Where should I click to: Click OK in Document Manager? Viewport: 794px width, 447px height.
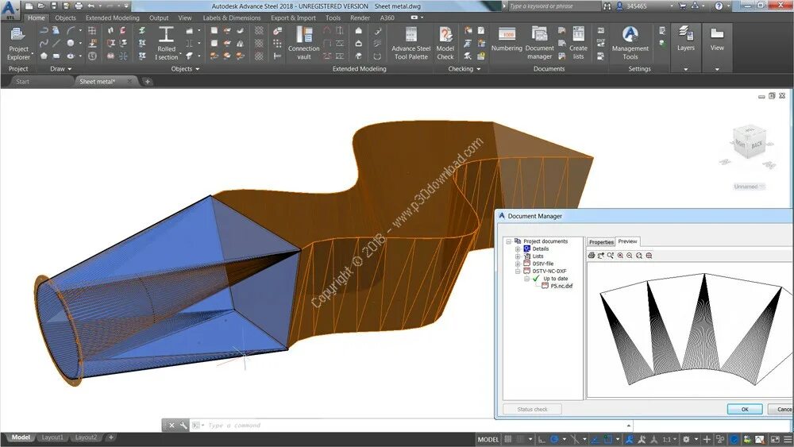point(745,409)
